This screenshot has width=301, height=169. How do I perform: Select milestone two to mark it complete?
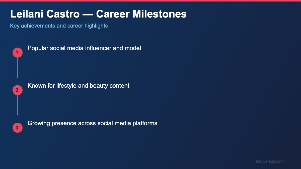click(17, 90)
